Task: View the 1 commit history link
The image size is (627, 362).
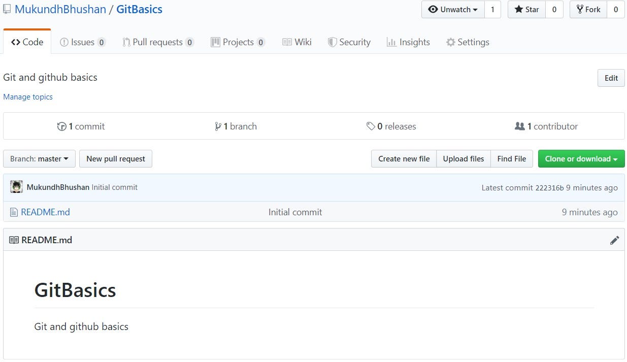Action: click(81, 126)
